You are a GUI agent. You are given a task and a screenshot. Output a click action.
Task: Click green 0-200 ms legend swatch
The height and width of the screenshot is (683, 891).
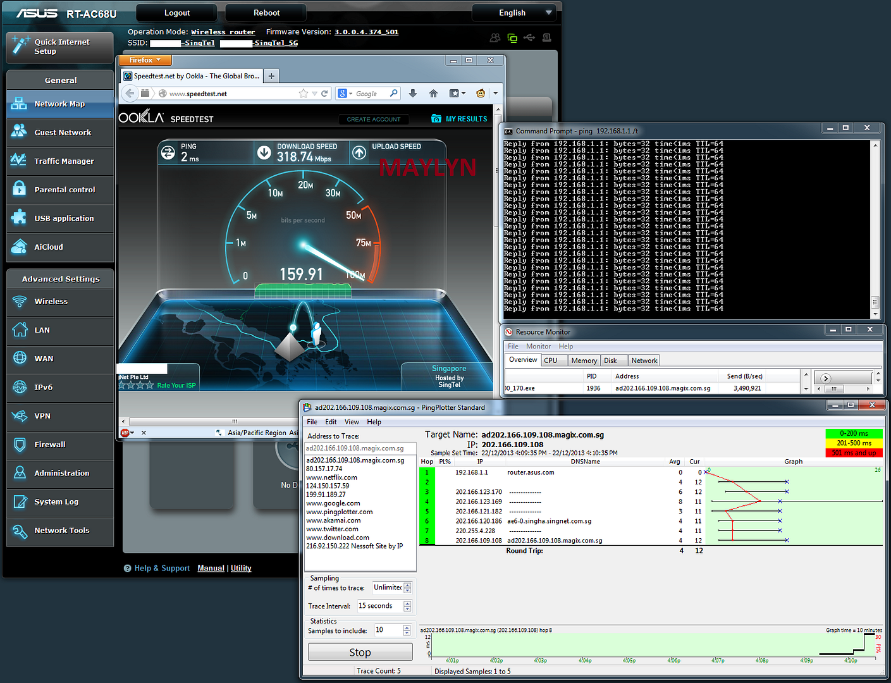[x=854, y=433]
